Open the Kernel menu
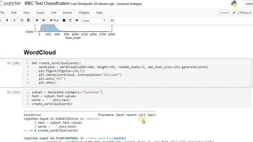253x142 pixels. coord(67,13)
